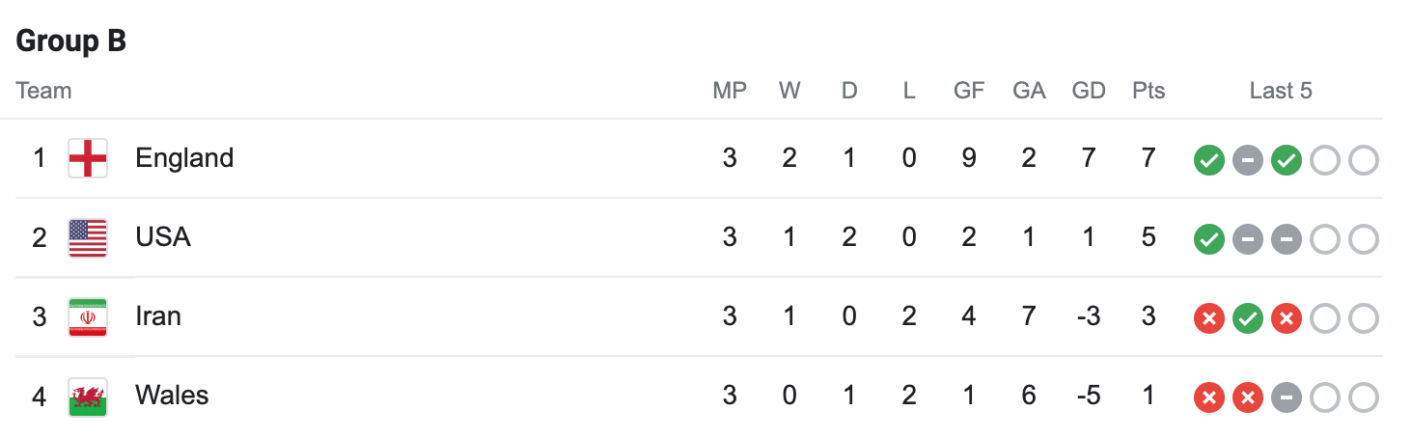Open the England team link
Screen dimensions: 1412x438
184,158
